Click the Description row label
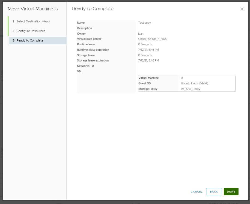Viewport: 250px width, 204px height. point(84,28)
